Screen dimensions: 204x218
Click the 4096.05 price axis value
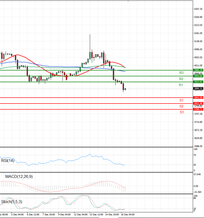pos(198,49)
